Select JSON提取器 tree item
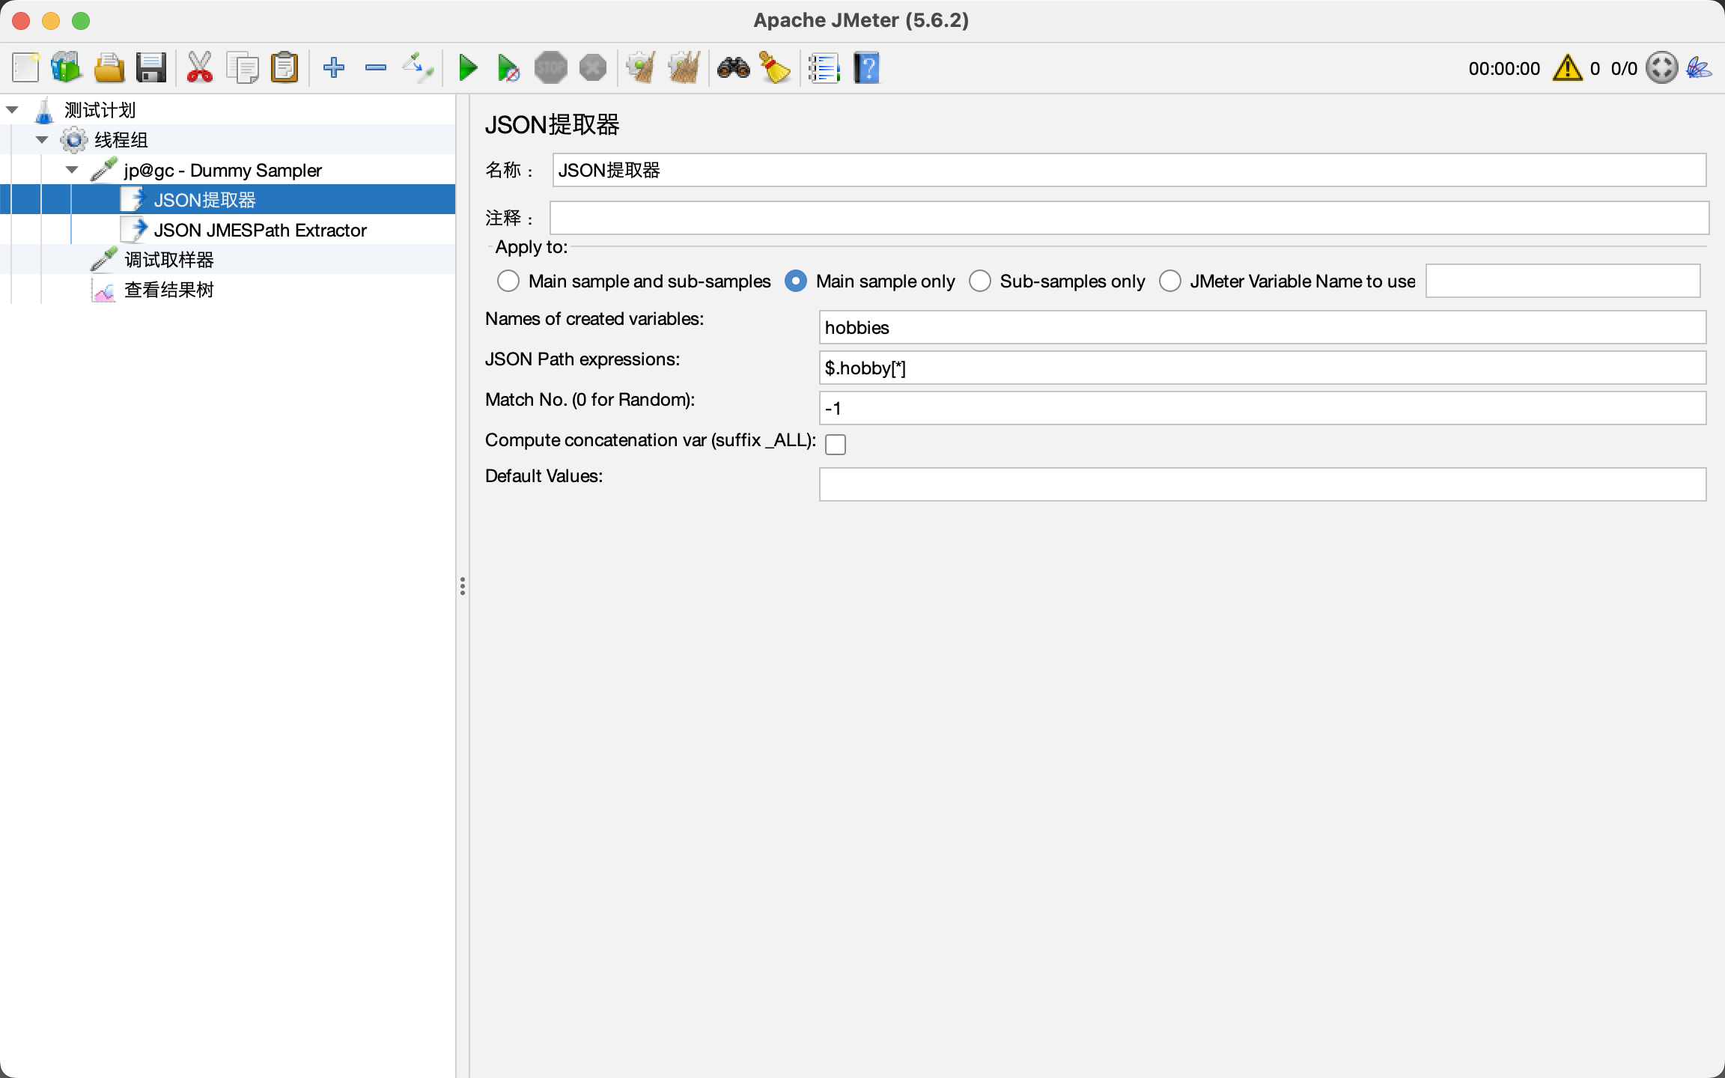Viewport: 1725px width, 1078px height. click(x=205, y=200)
